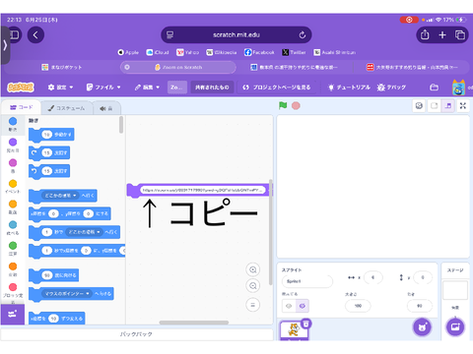Open どこかの場所 dropdown in 1秒で glide block
This screenshot has height=354, width=473.
85,232
